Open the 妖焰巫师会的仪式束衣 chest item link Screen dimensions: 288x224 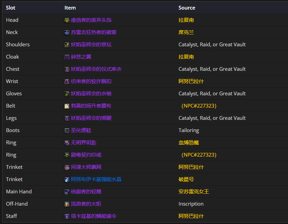96,69
